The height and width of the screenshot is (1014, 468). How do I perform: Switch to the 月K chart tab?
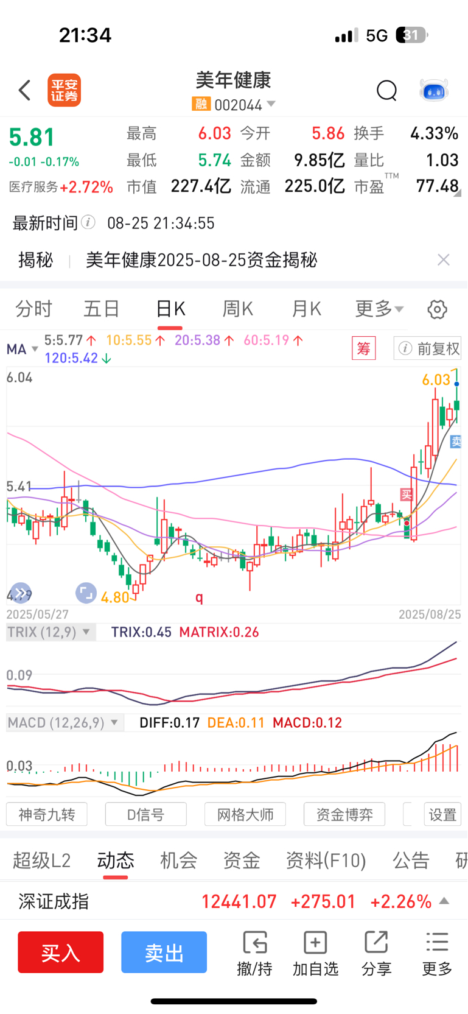(306, 309)
